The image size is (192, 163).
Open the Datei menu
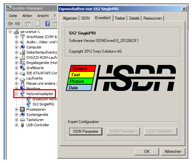pos(13,16)
